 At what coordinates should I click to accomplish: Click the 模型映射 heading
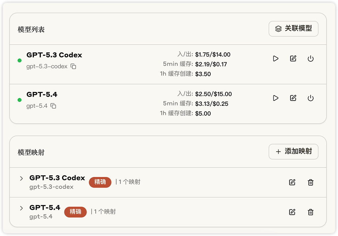31,152
